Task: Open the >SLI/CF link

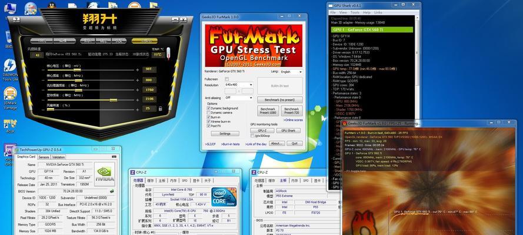Action: point(210,144)
